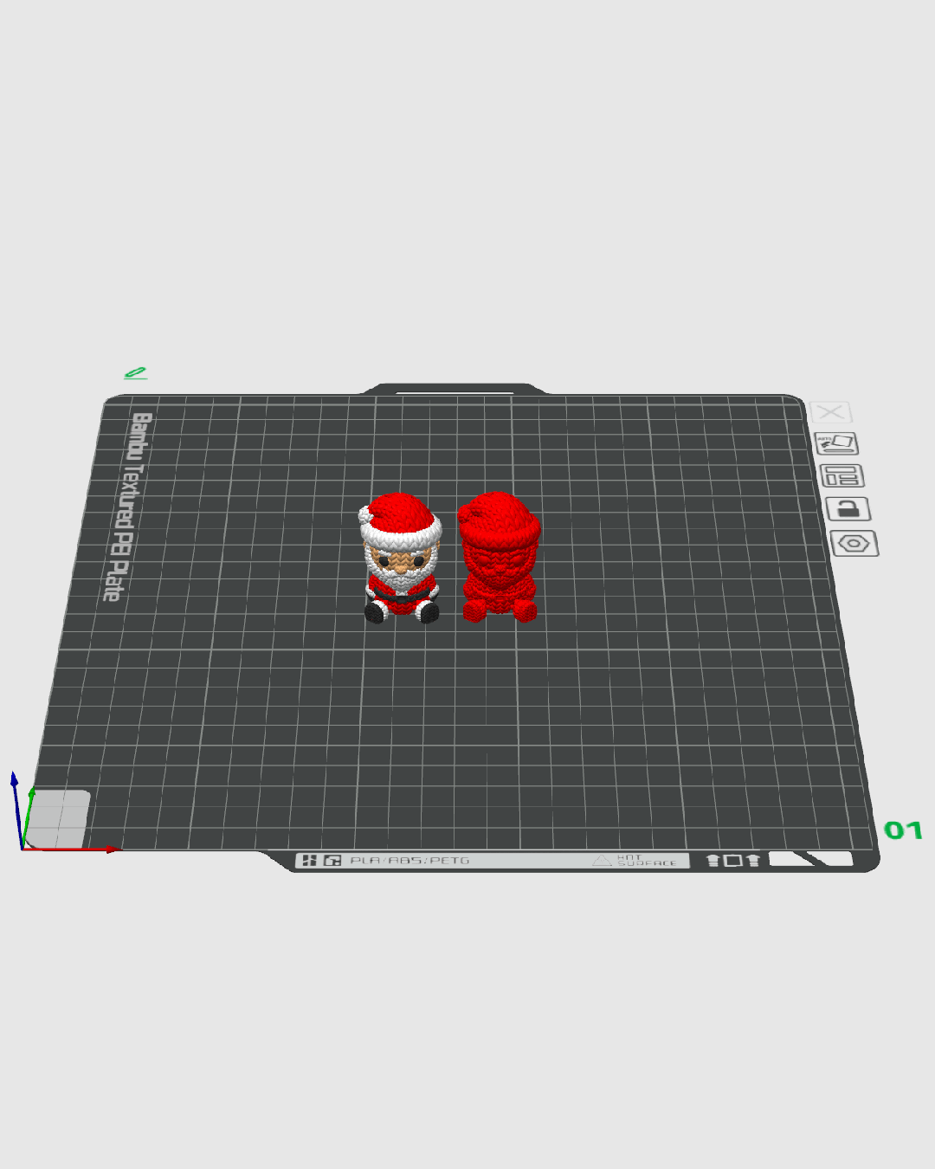Click the PLA/ABS/PETG label on plate
This screenshot has width=935, height=1169.
[x=409, y=860]
